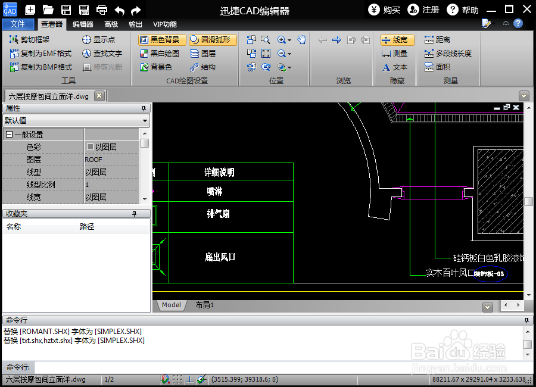The height and width of the screenshot is (387, 536).
Task: Undo the last action
Action: (x=119, y=10)
